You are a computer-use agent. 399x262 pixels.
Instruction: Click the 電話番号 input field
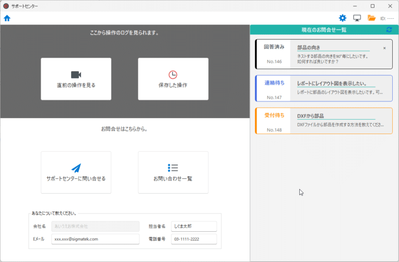[194, 239]
